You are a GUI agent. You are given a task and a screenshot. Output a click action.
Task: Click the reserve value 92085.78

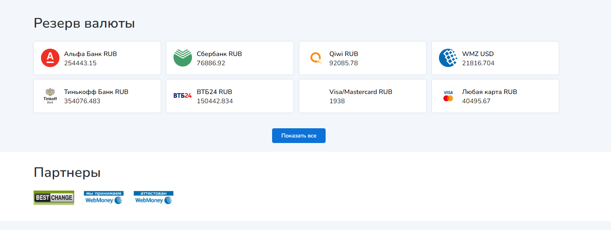[344, 63]
